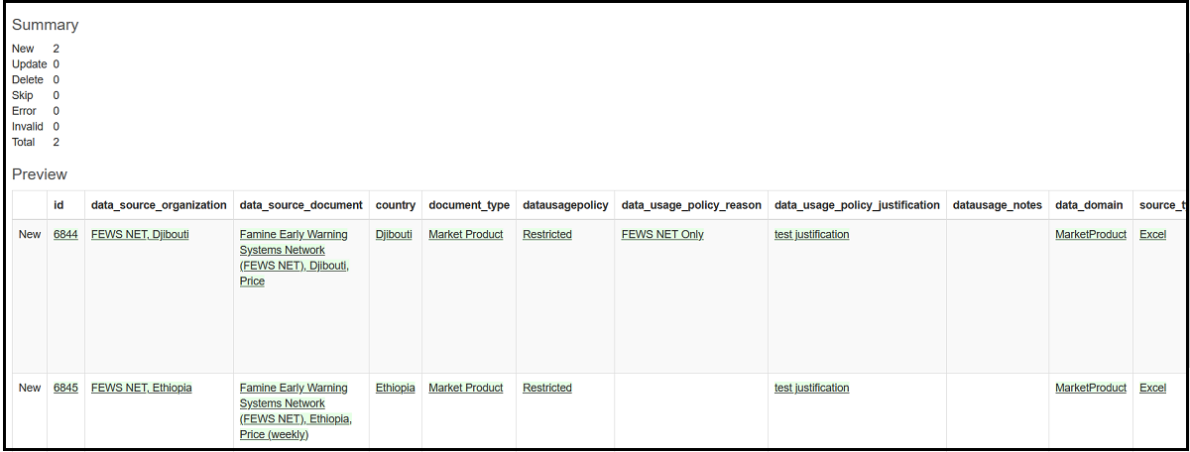Open the 'Excel' source link in Ethiopia row
Image resolution: width=1190 pixels, height=452 pixels.
point(1153,389)
